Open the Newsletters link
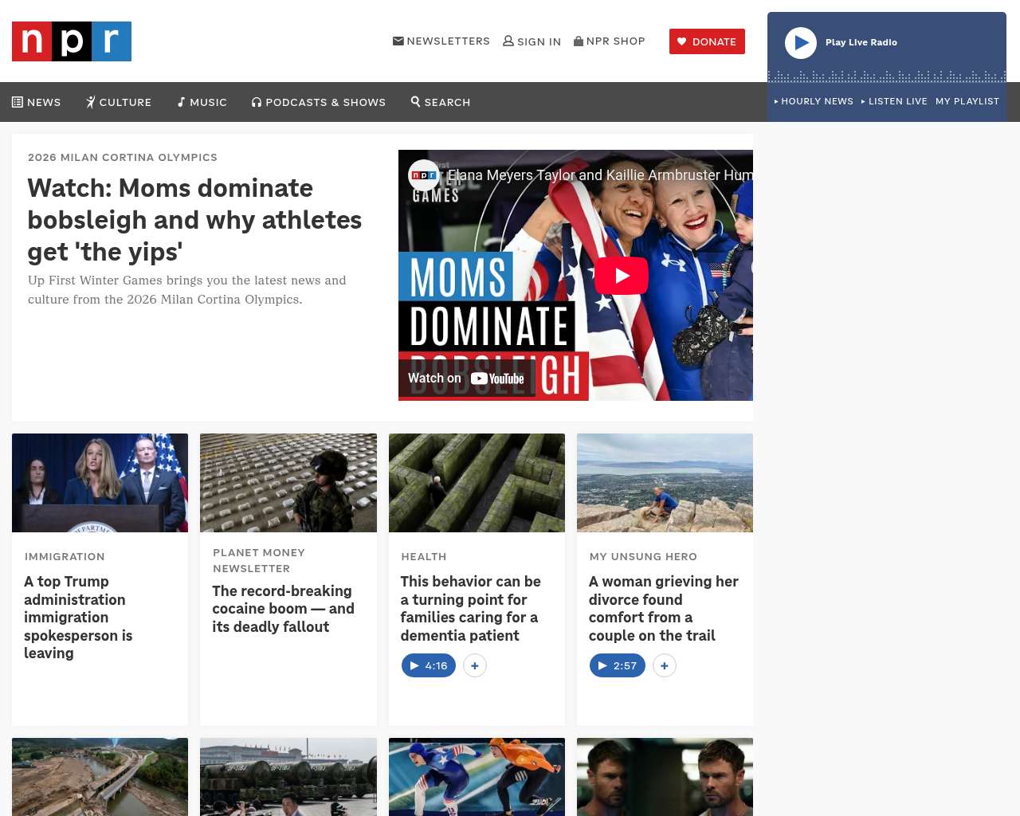Image resolution: width=1020 pixels, height=816 pixels. 441,41
